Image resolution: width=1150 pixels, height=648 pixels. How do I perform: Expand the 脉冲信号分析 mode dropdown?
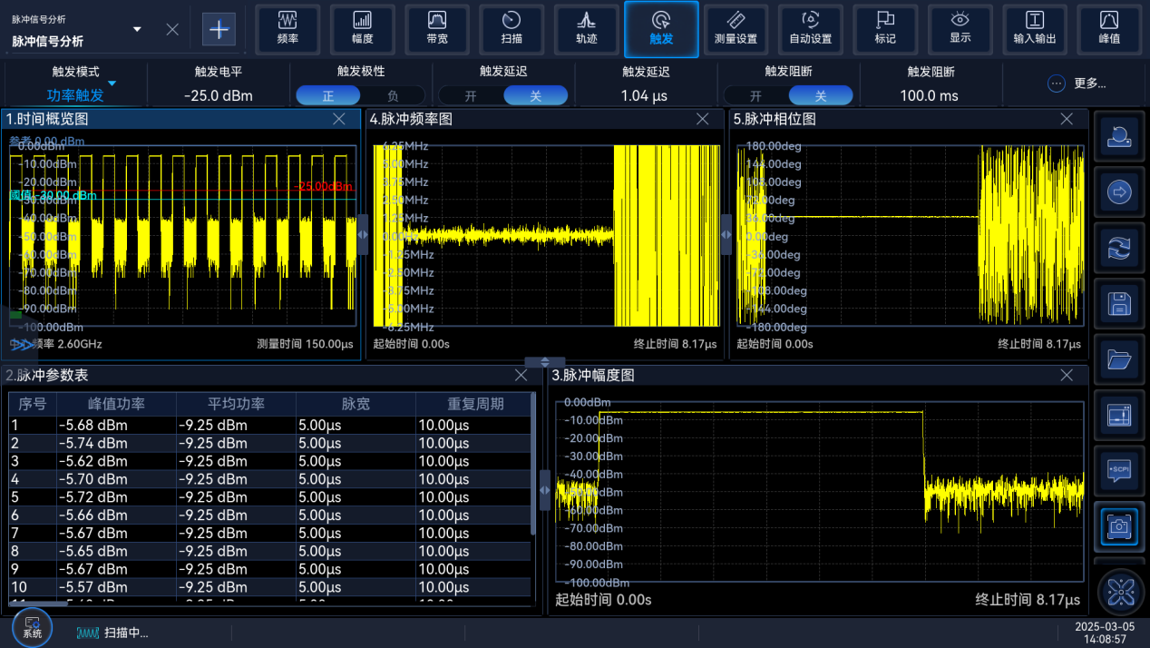coord(137,29)
